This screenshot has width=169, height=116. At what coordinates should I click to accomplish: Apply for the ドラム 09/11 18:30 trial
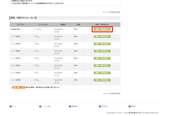pyautogui.click(x=102, y=51)
